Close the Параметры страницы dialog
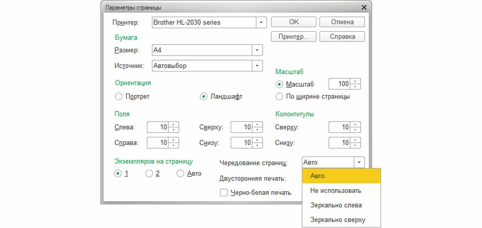This screenshot has width=482, height=228. pyautogui.click(x=364, y=7)
